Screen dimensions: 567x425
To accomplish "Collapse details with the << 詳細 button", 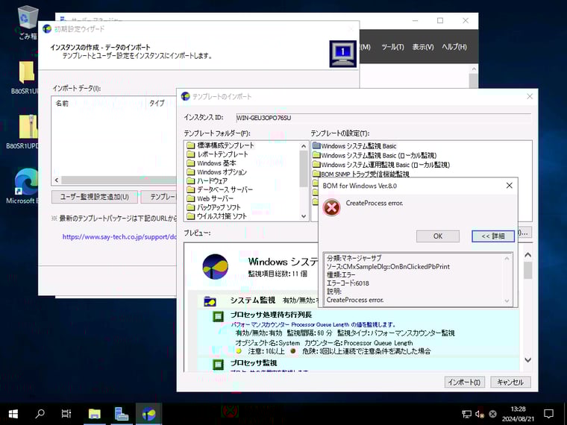I will [493, 236].
